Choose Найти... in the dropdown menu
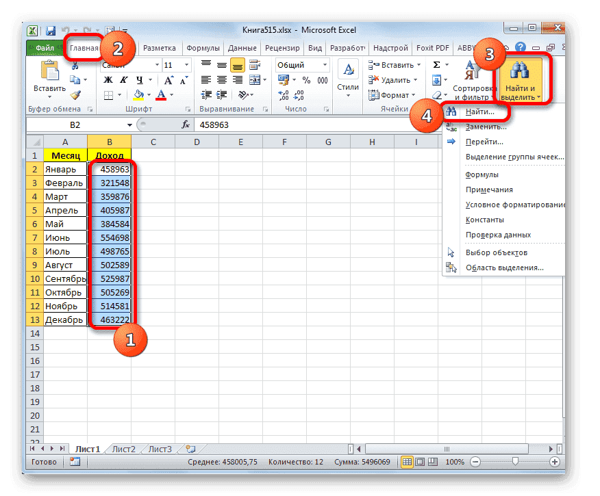This screenshot has width=600, height=496. pyautogui.click(x=484, y=111)
